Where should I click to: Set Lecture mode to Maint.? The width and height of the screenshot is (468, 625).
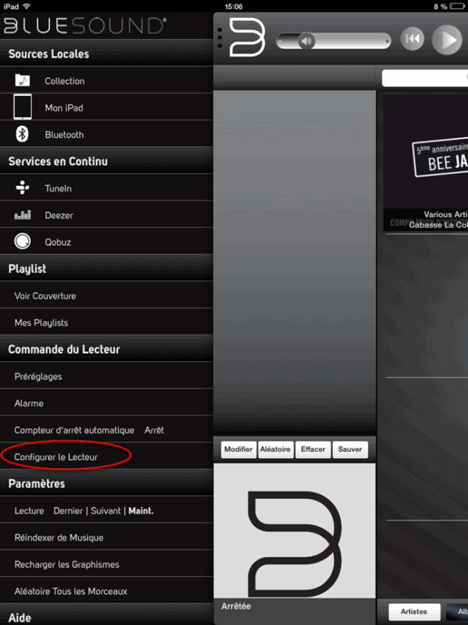click(141, 510)
